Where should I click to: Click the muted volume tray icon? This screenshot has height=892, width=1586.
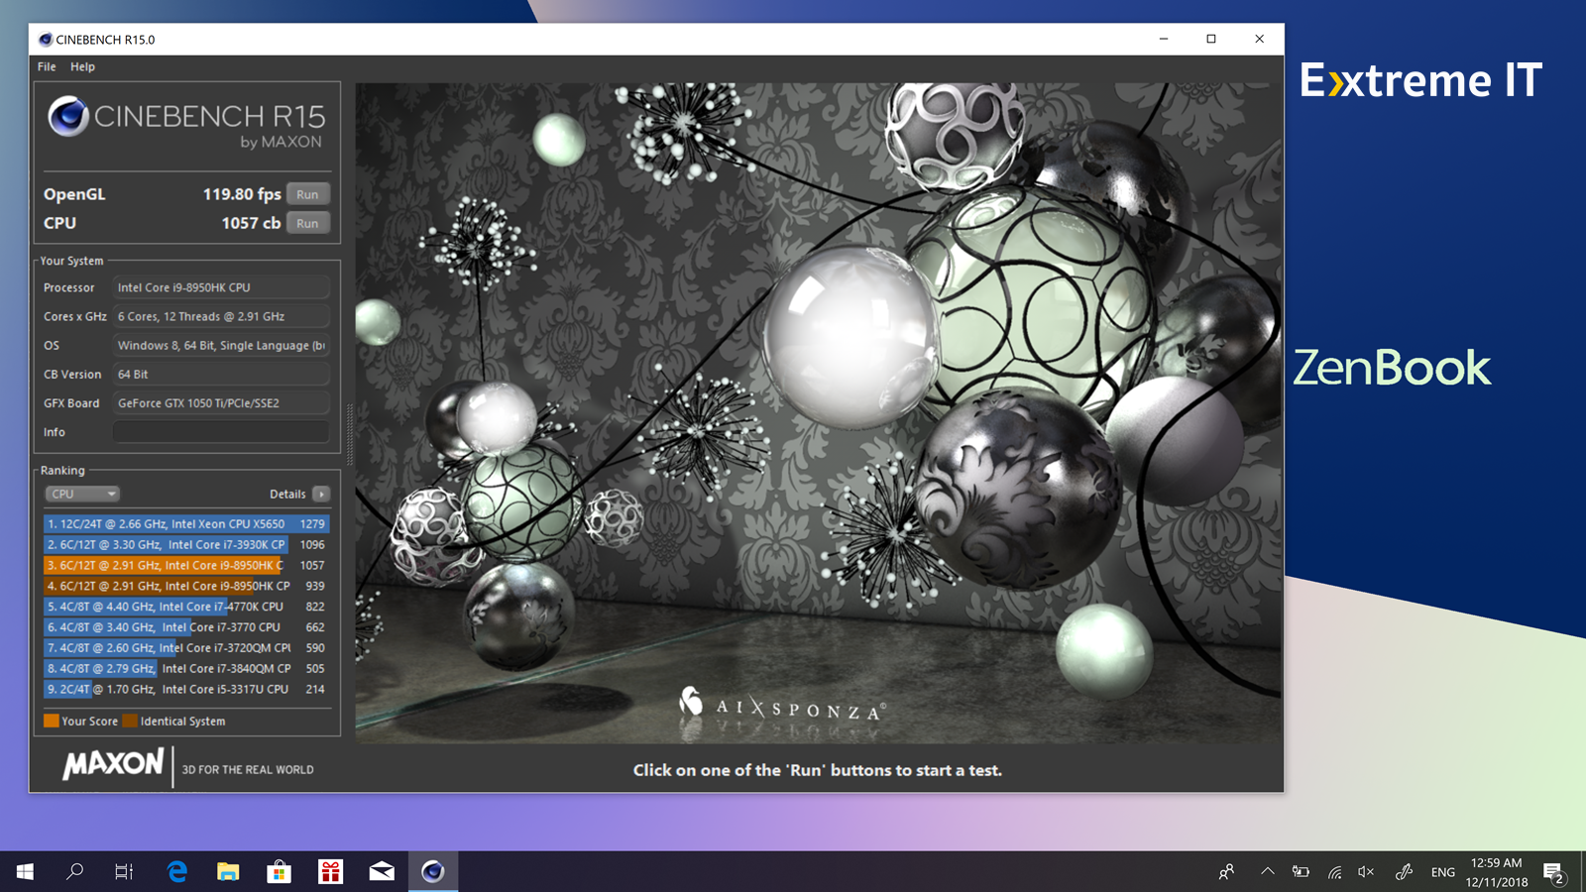pos(1366,872)
